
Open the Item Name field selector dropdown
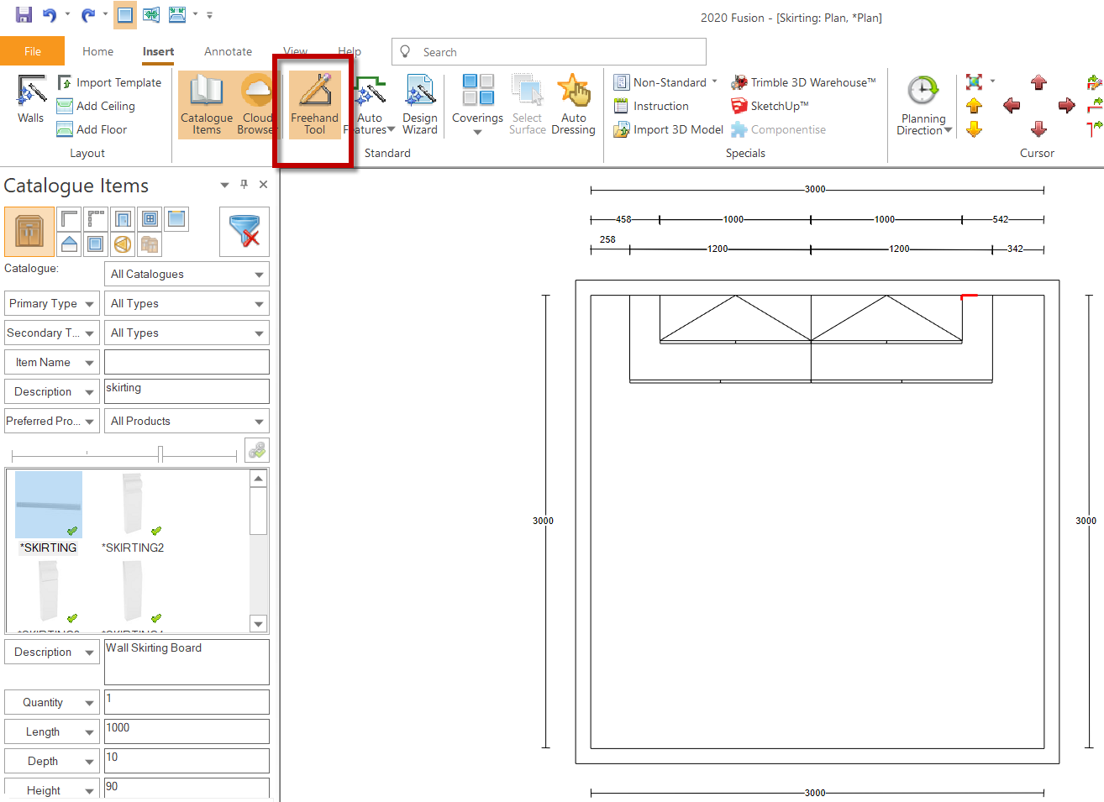point(52,362)
